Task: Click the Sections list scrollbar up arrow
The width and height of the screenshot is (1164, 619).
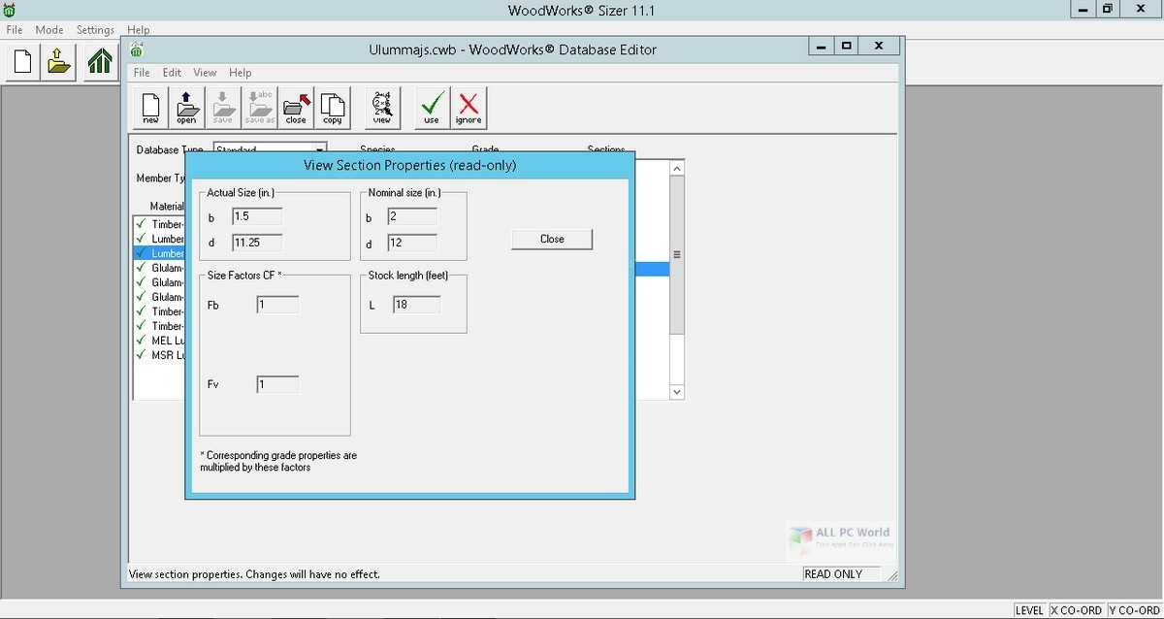Action: coord(677,168)
